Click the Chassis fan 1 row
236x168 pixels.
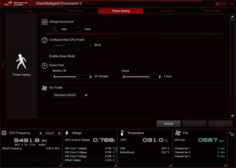199,148
